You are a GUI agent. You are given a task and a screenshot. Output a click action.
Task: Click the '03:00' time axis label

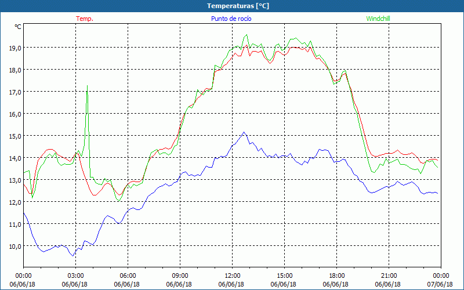(x=76, y=276)
